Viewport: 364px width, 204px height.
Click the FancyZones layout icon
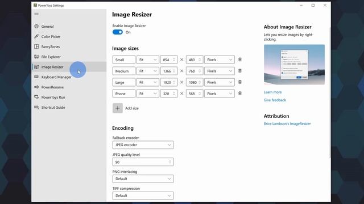click(36, 46)
